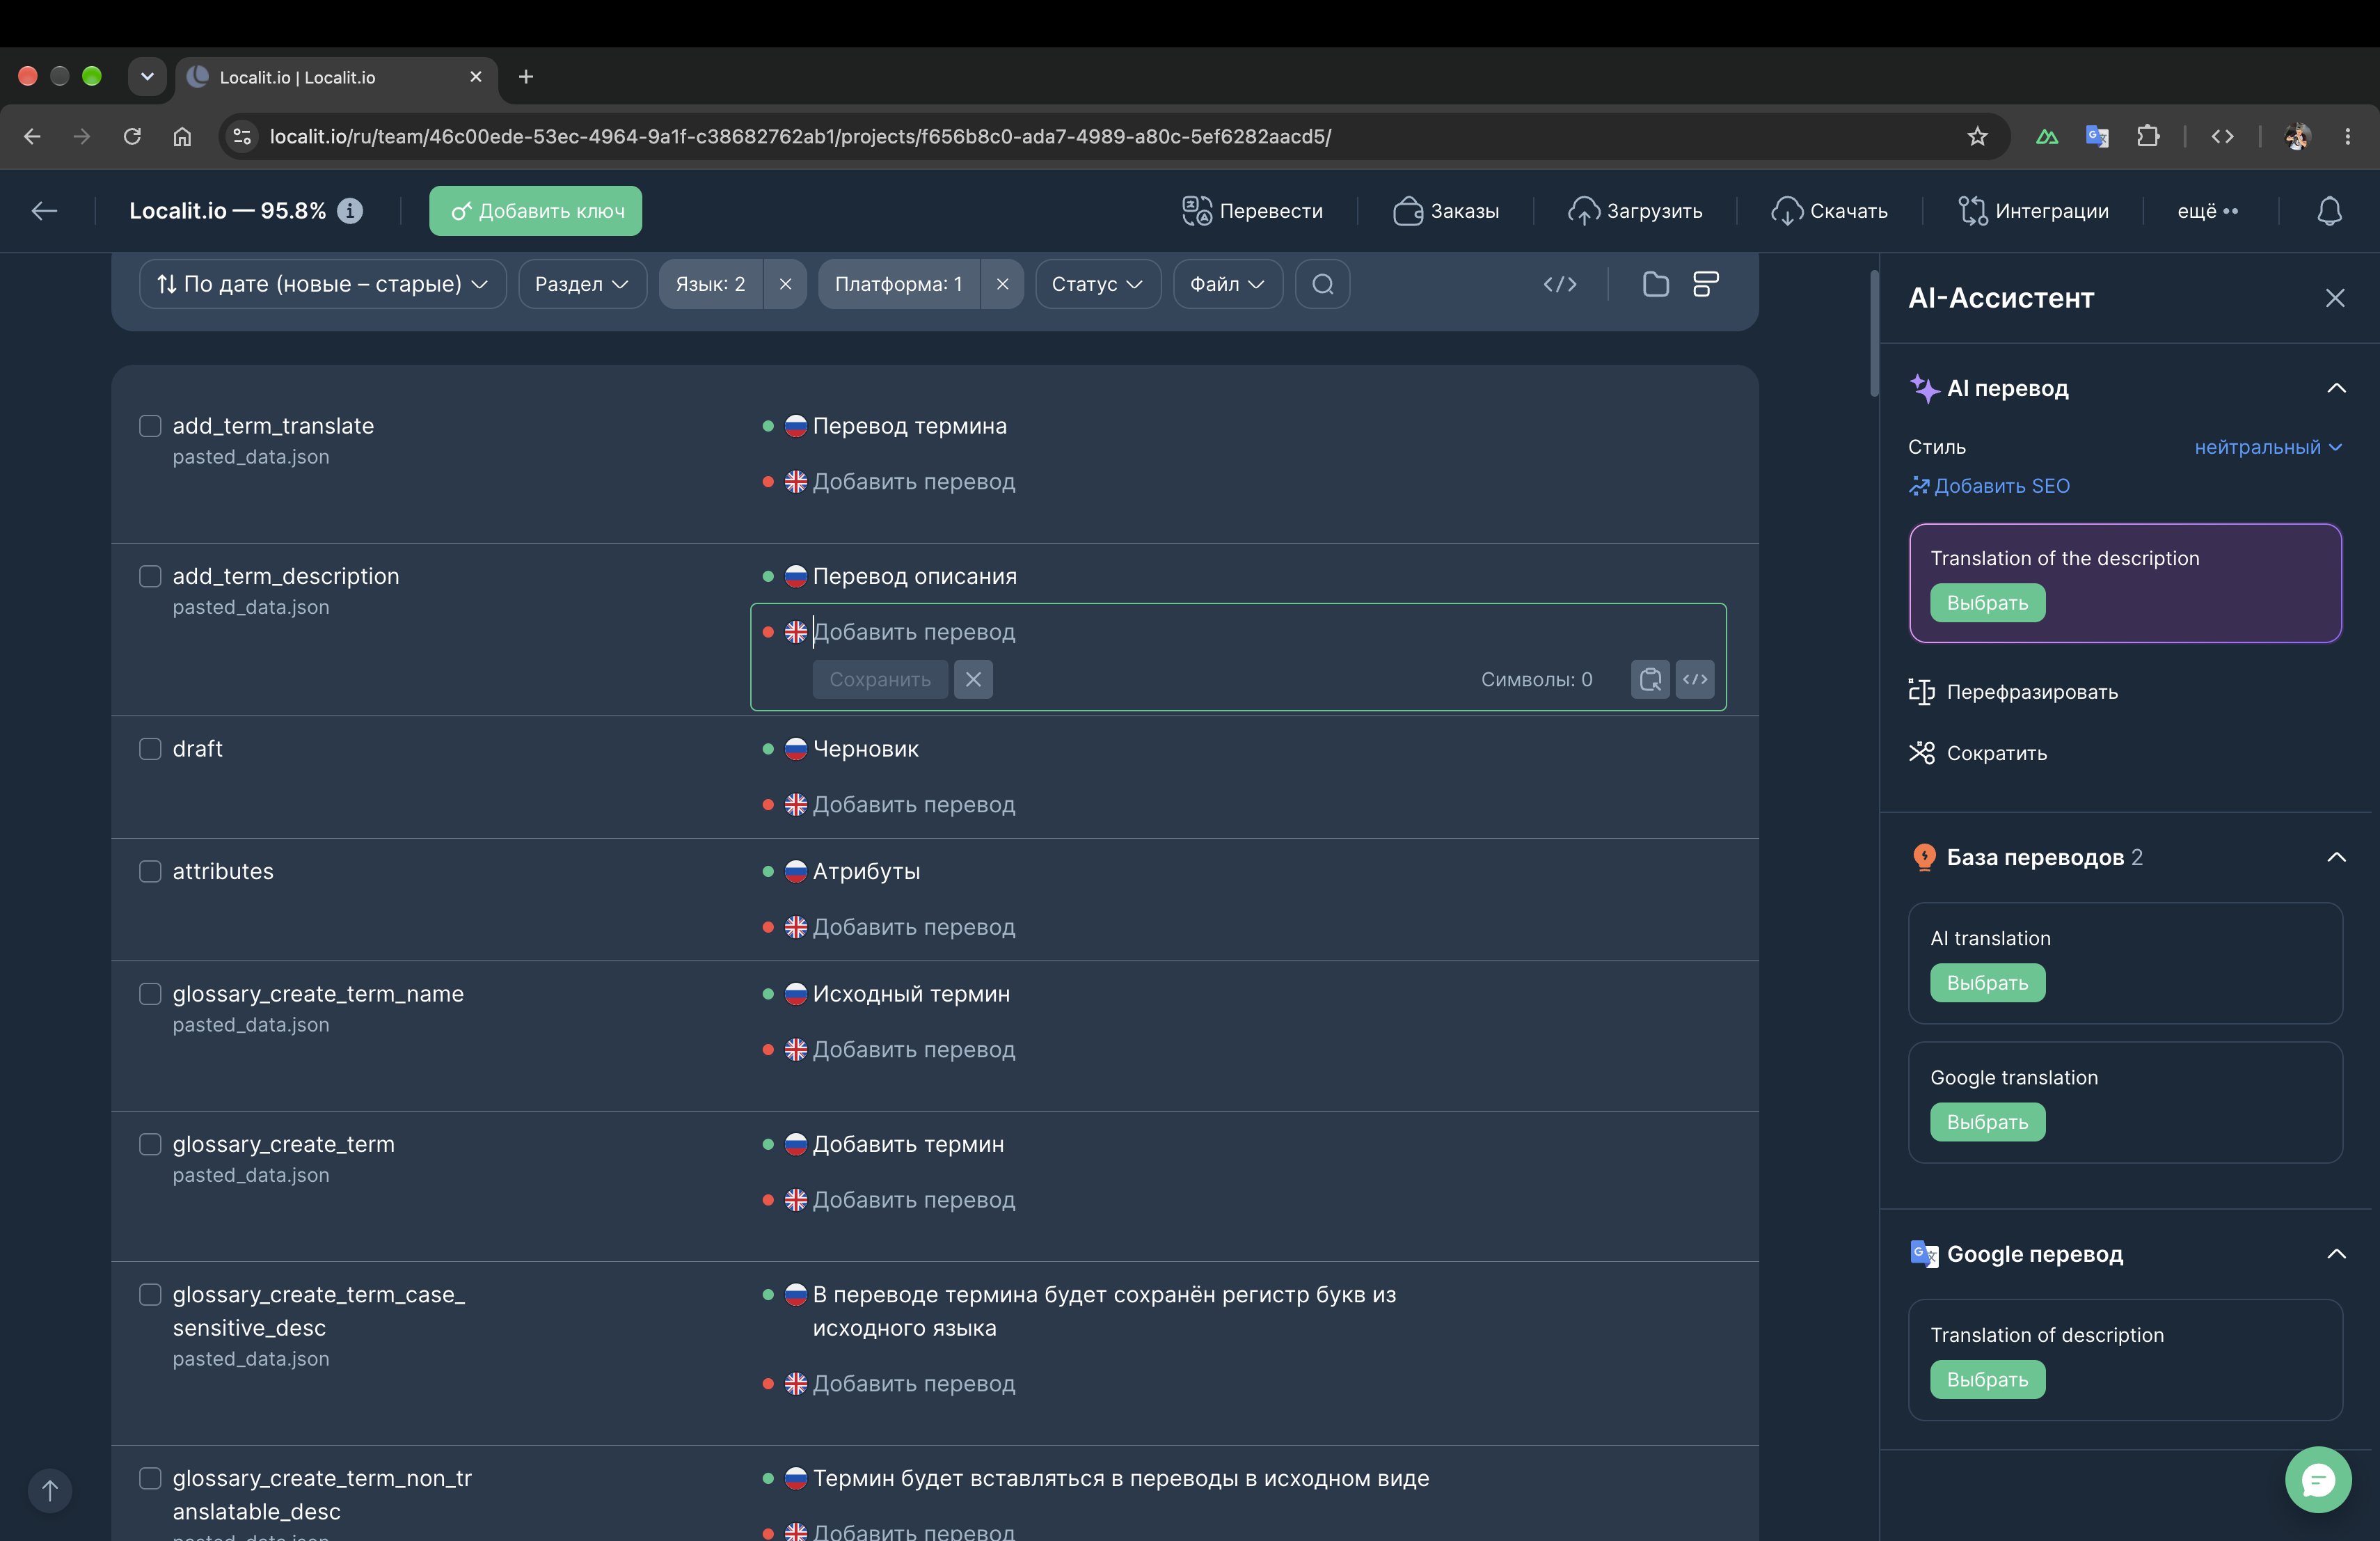Click the Добавить ключ button
Screen dimensions: 2380x1541
click(536, 211)
